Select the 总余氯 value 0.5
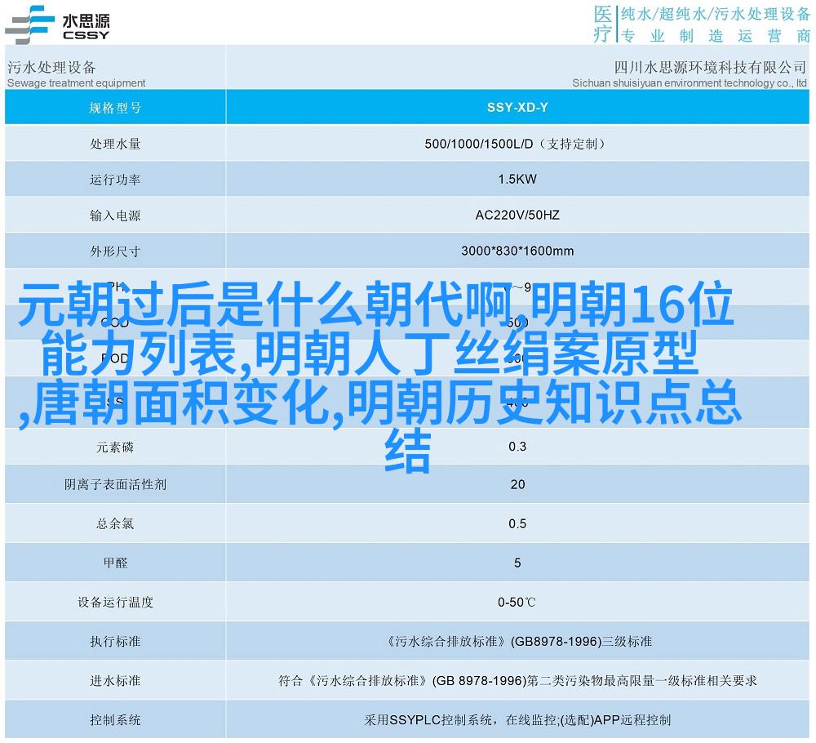The height and width of the screenshot is (743, 816). [x=517, y=524]
